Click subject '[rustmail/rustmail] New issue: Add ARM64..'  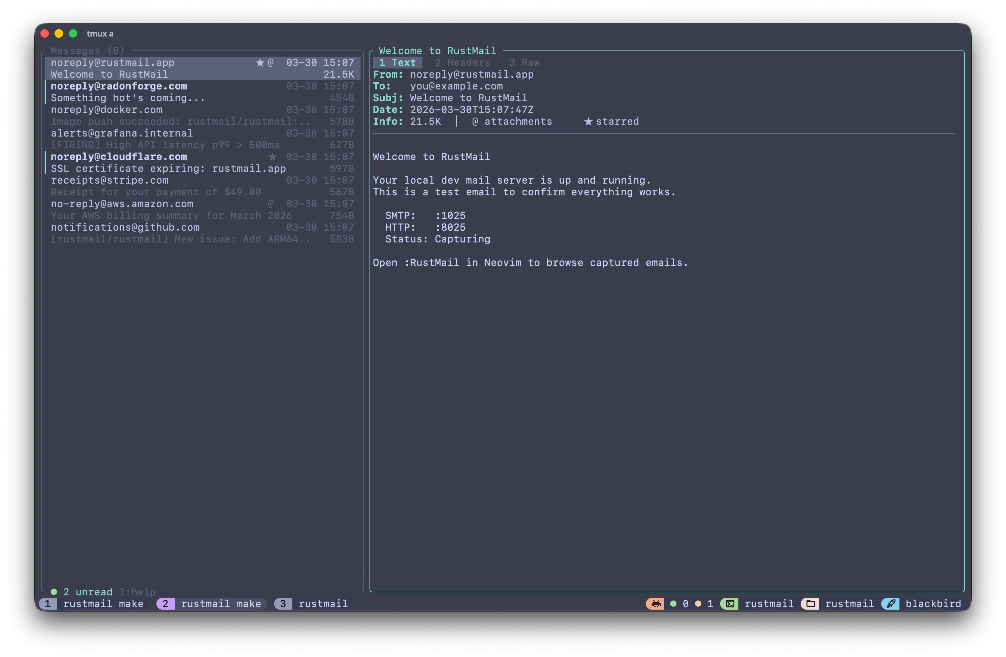coord(181,239)
